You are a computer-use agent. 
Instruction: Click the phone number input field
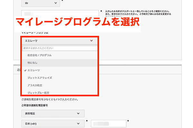(109, 124)
